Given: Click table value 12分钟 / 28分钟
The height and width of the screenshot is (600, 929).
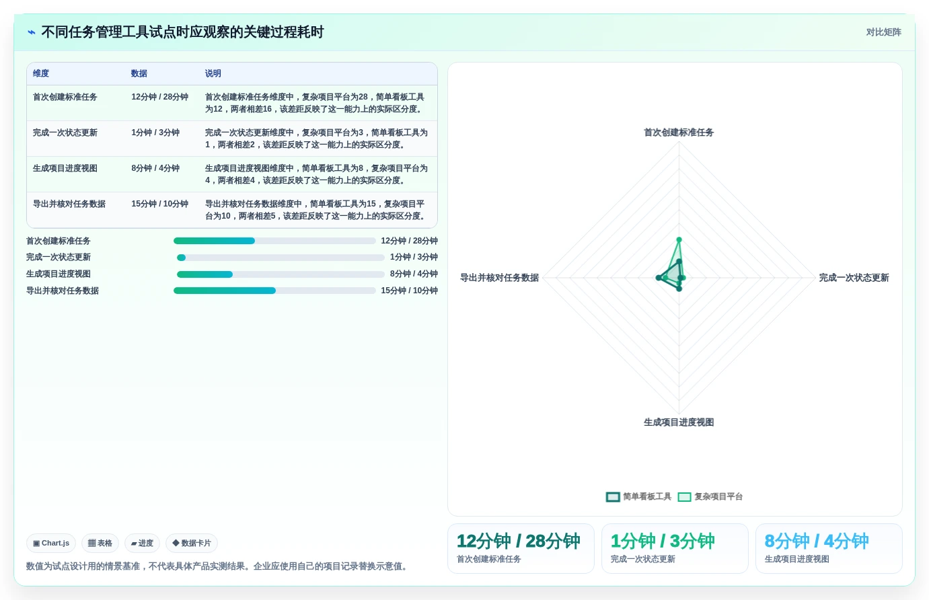Looking at the screenshot, I should (160, 97).
